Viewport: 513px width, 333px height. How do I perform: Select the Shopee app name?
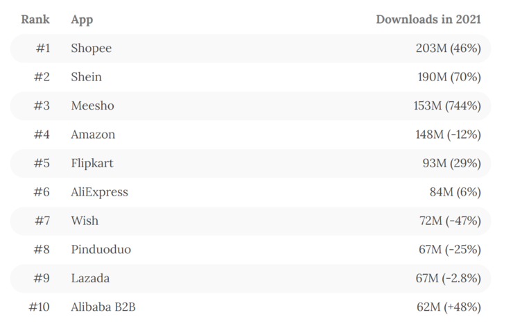[91, 49]
